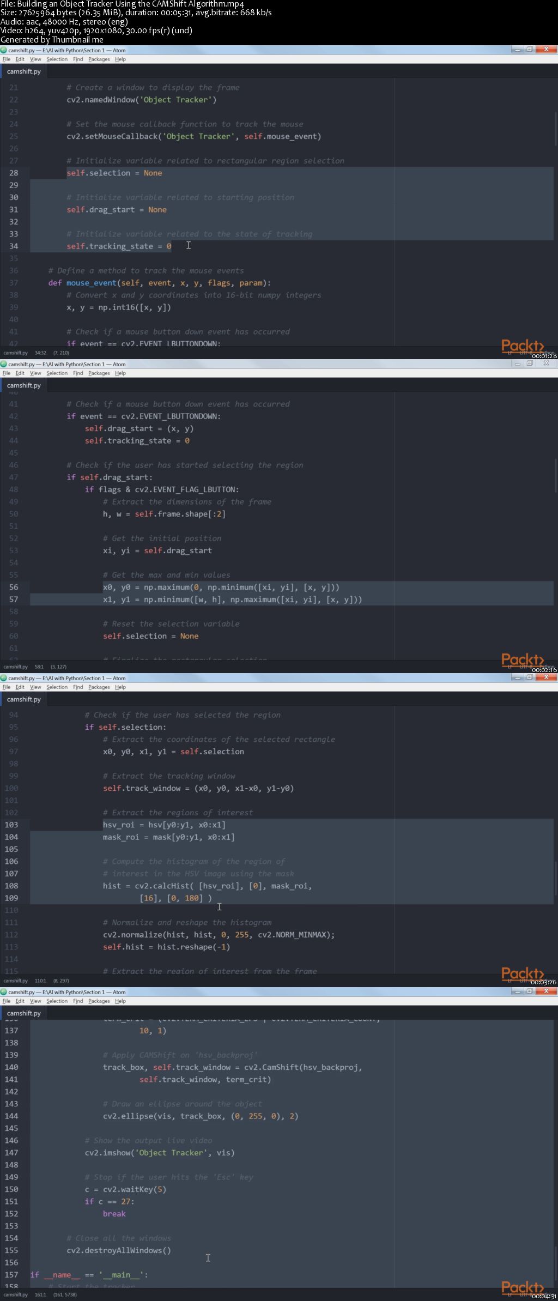Click vertical scrollbar thumb in 00:03:26 frame
558x1301 pixels.
click(556, 878)
